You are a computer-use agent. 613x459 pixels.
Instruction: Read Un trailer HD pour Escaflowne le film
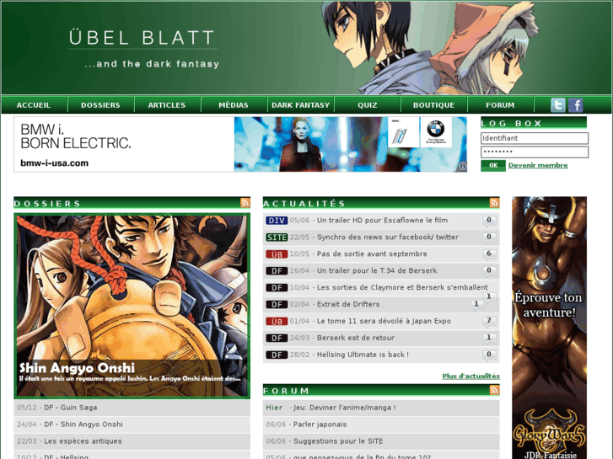pyautogui.click(x=382, y=221)
